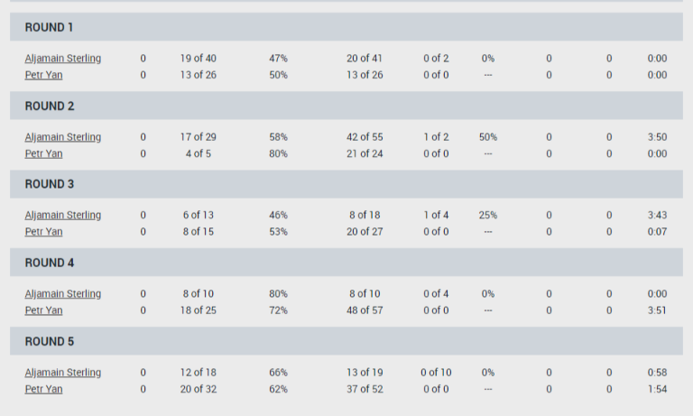Select Aljamain Sterling link in Round 5
This screenshot has height=416, width=693.
tap(62, 373)
